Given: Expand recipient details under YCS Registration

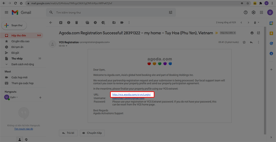Looking at the screenshot, I should pyautogui.click(x=66, y=46).
